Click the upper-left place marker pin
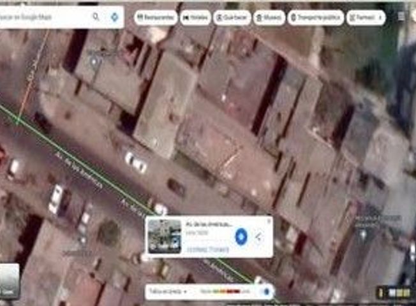416x306 pixels. (x=94, y=62)
